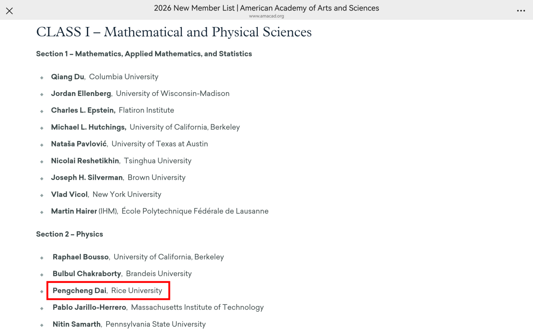
Task: Tap Nicolai Reshetikhin, Tsinghua University
Action: tap(121, 161)
